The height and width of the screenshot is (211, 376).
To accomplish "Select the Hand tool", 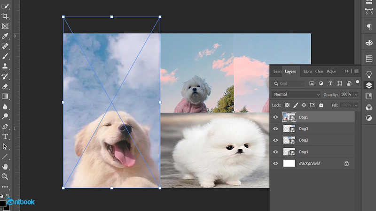I will click(5, 166).
